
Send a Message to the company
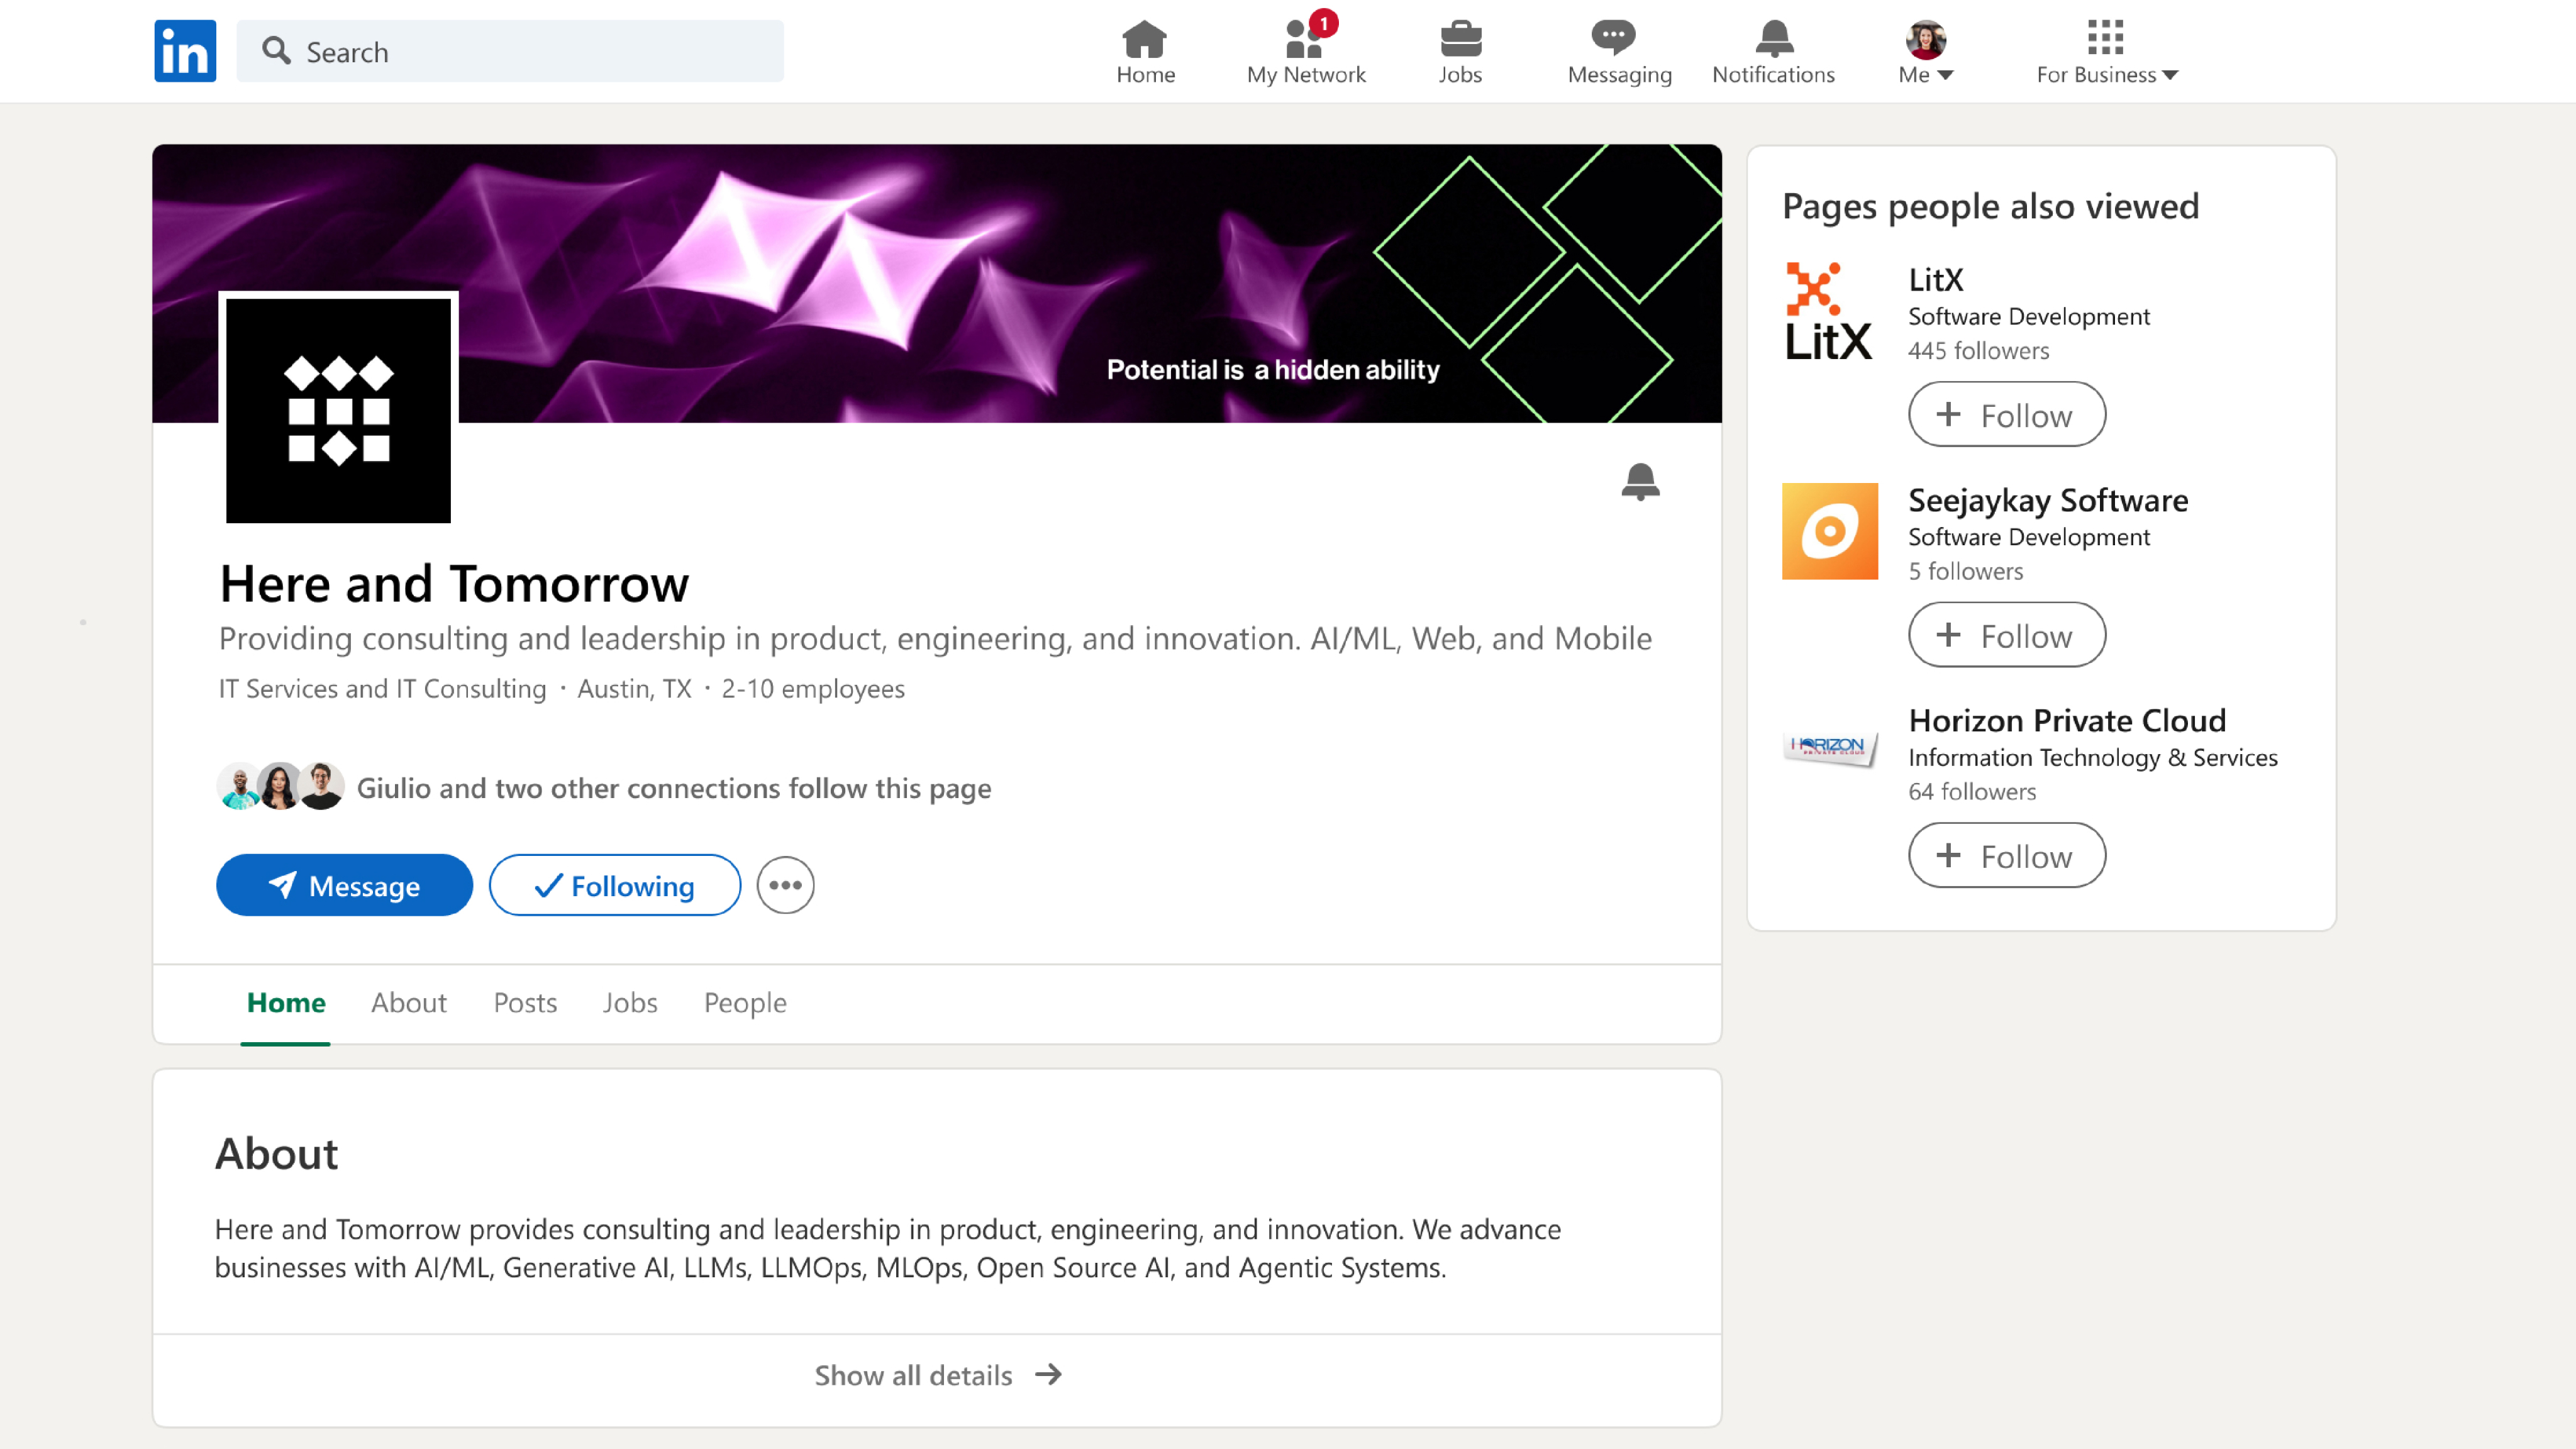[x=344, y=885]
